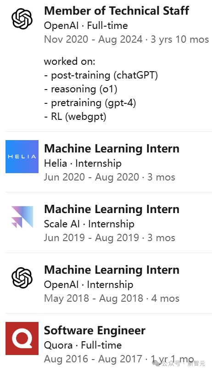Click the 'Scale AI · Internship' company text
The width and height of the screenshot is (212, 372).
(89, 224)
